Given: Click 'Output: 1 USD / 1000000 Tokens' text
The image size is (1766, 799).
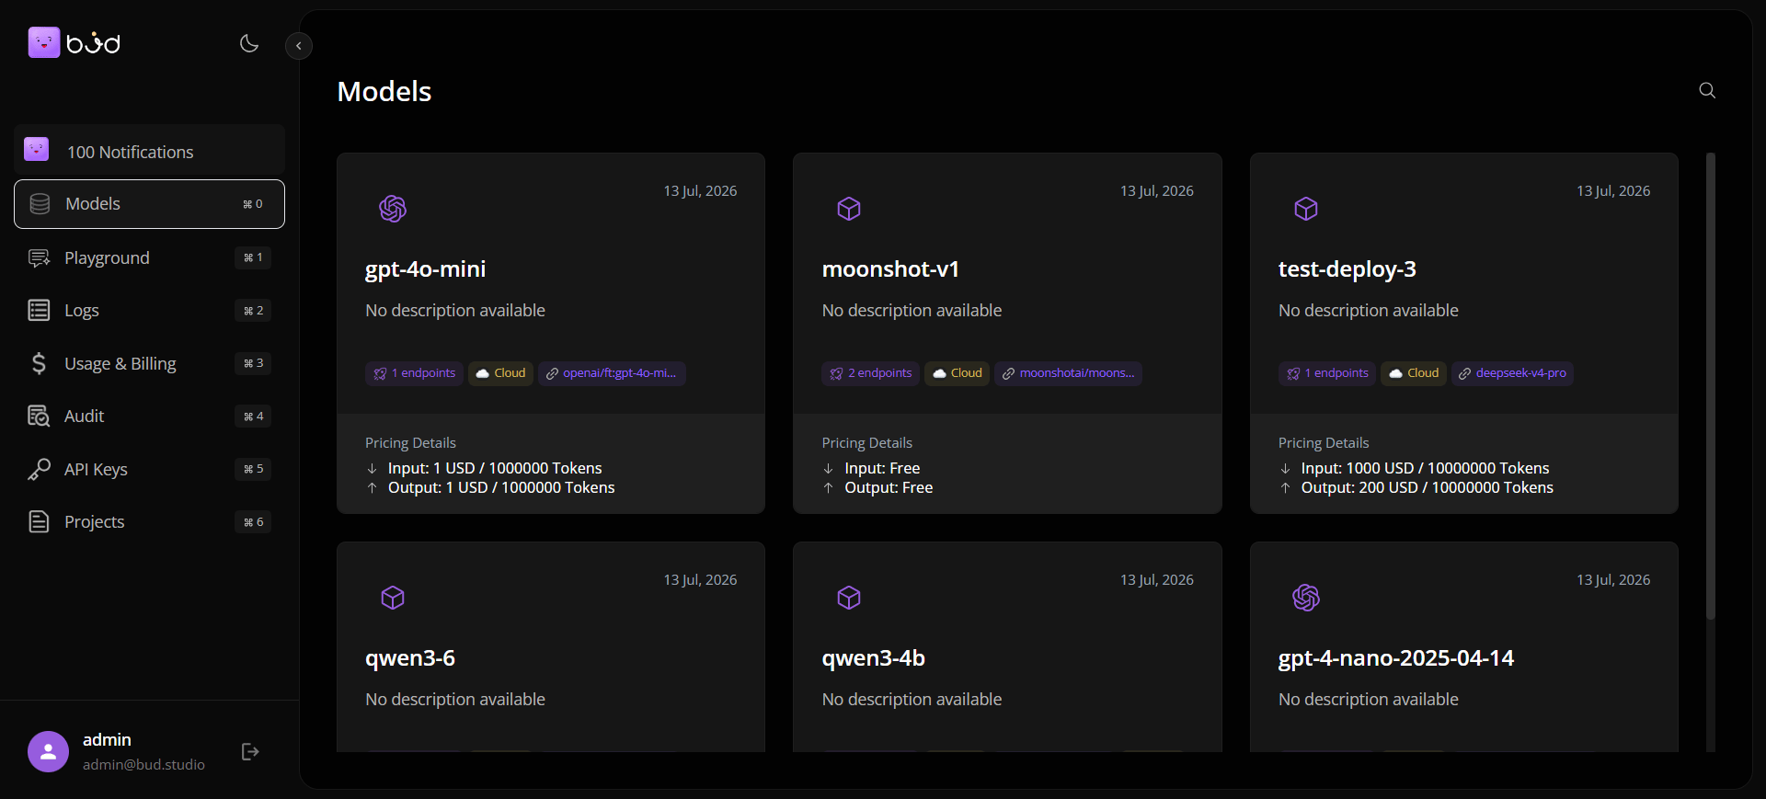Looking at the screenshot, I should pyautogui.click(x=501, y=488).
